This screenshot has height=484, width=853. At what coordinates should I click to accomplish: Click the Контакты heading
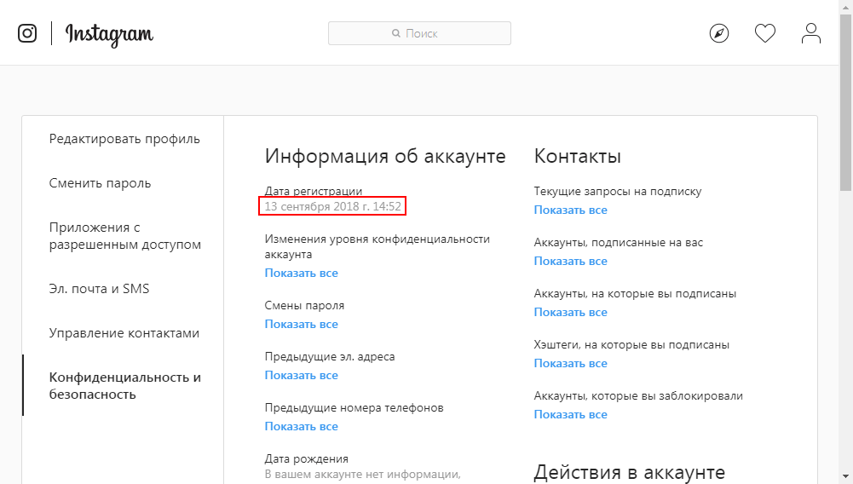[577, 156]
